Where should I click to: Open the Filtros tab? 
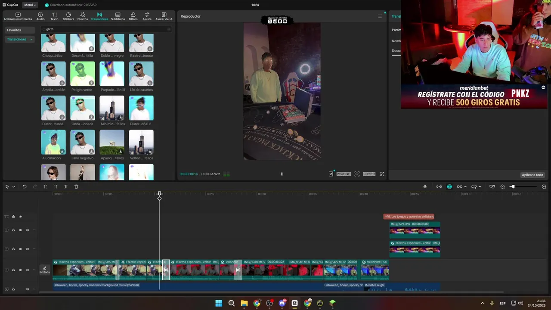point(133,16)
